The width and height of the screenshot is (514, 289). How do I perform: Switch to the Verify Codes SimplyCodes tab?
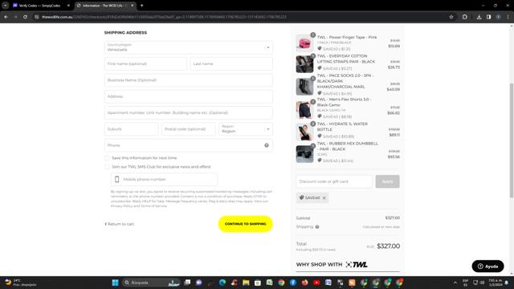pos(40,6)
